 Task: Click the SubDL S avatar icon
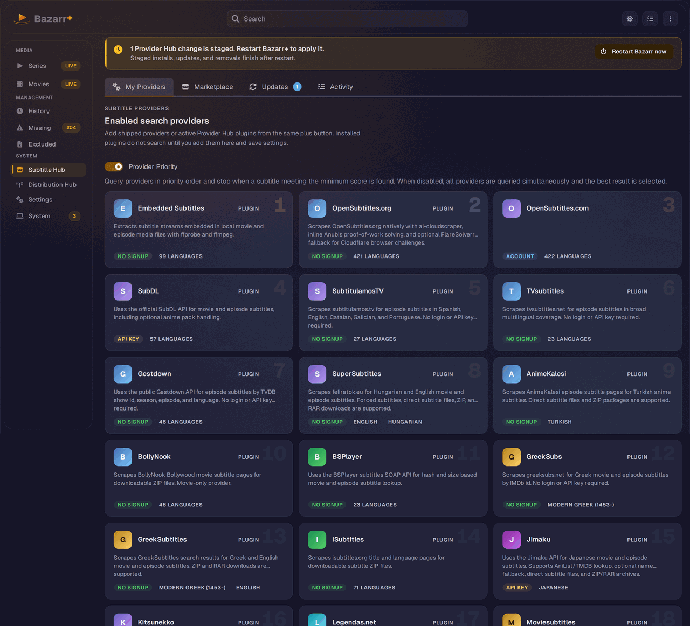[123, 291]
